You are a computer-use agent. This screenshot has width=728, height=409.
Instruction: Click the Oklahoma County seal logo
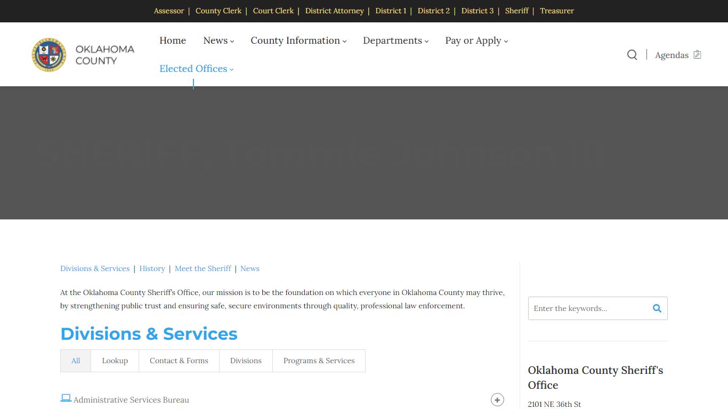[49, 55]
